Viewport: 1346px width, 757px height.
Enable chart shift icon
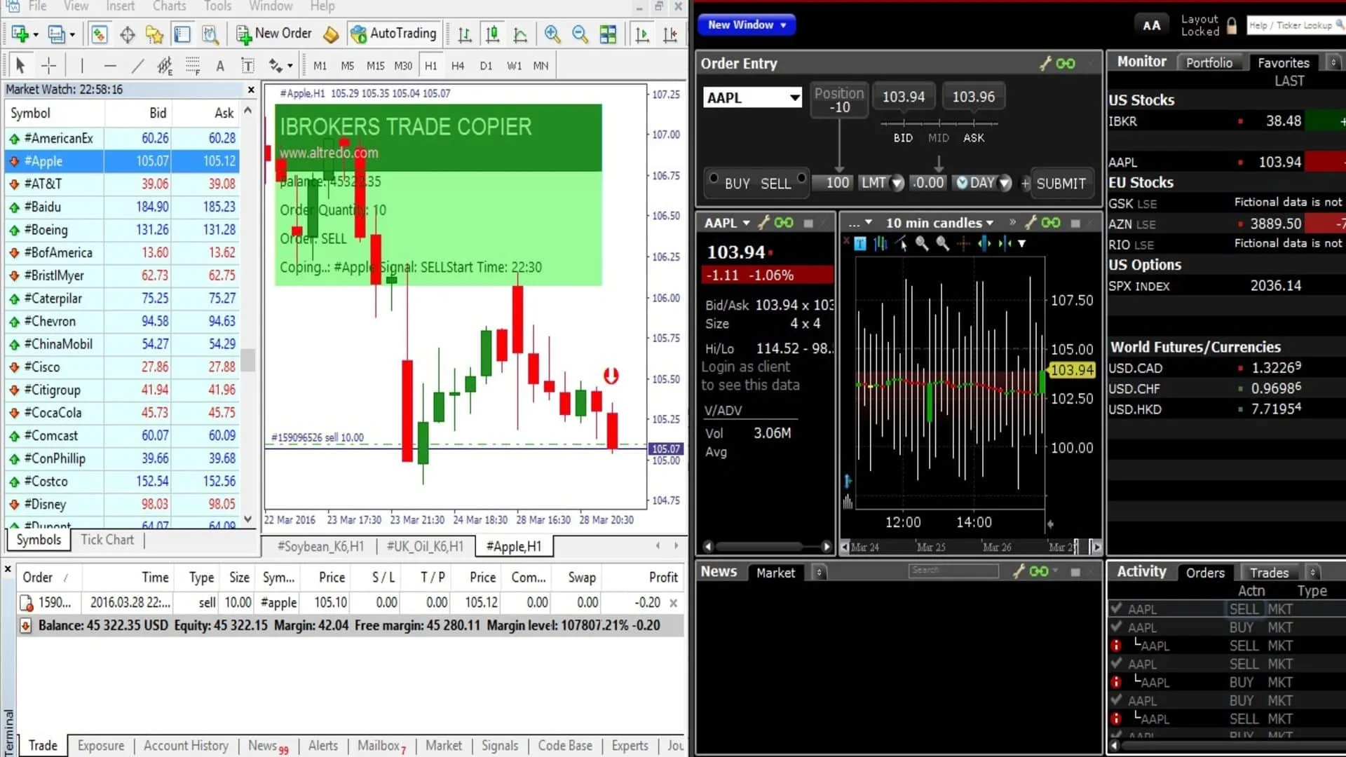tap(670, 34)
